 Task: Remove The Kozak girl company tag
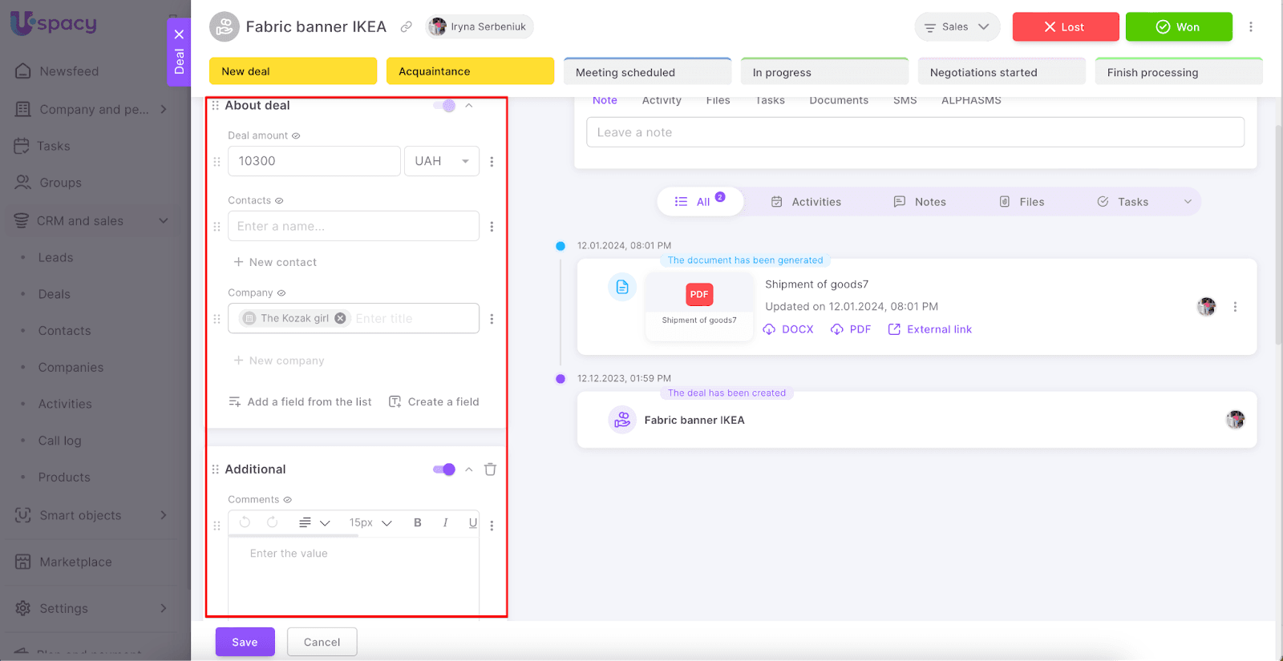point(340,318)
